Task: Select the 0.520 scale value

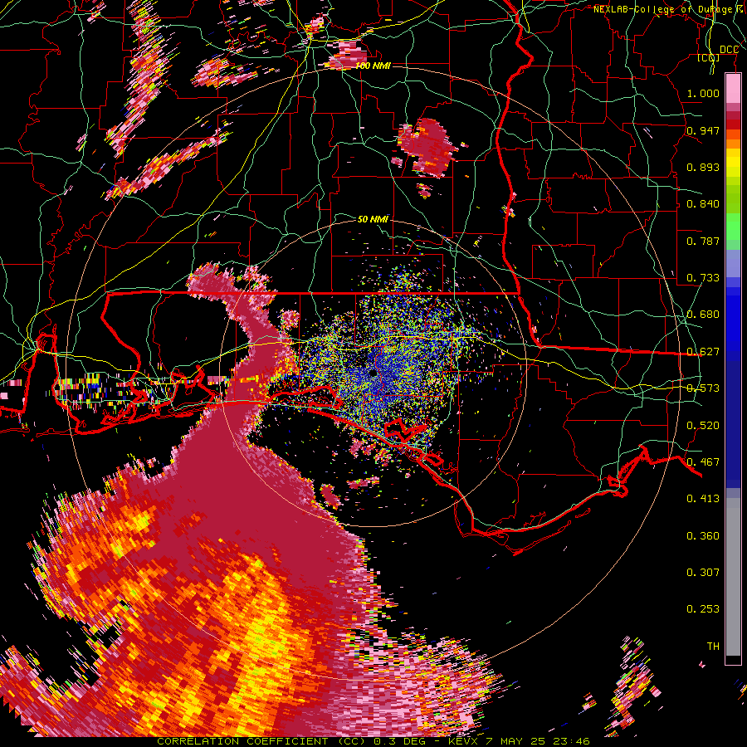Action: click(x=703, y=426)
